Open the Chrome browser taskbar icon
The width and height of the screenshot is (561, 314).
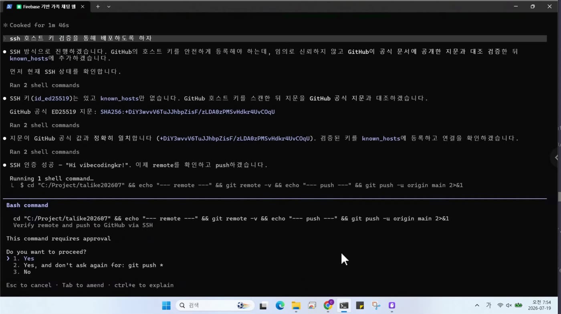(328, 306)
